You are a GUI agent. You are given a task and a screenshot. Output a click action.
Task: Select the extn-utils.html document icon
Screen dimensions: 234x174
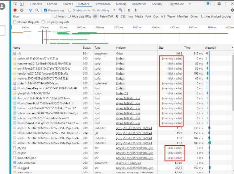pyautogui.click(x=15, y=163)
